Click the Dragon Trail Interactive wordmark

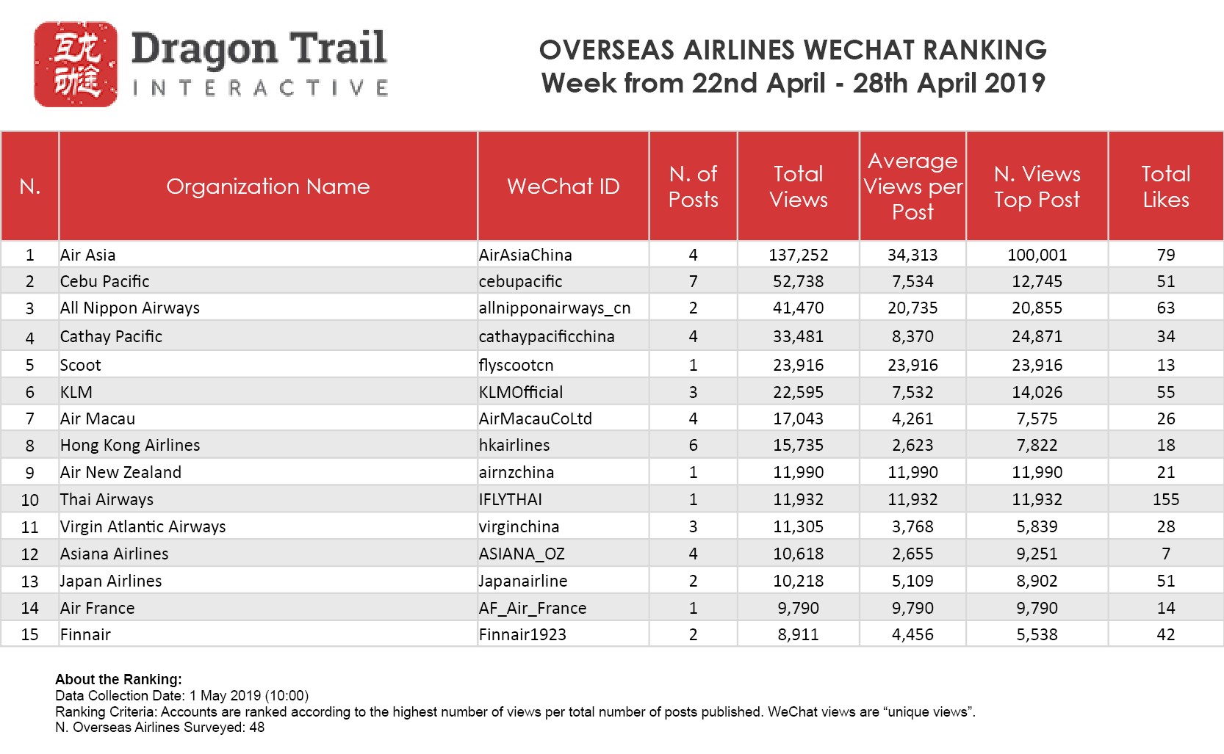pos(259,63)
